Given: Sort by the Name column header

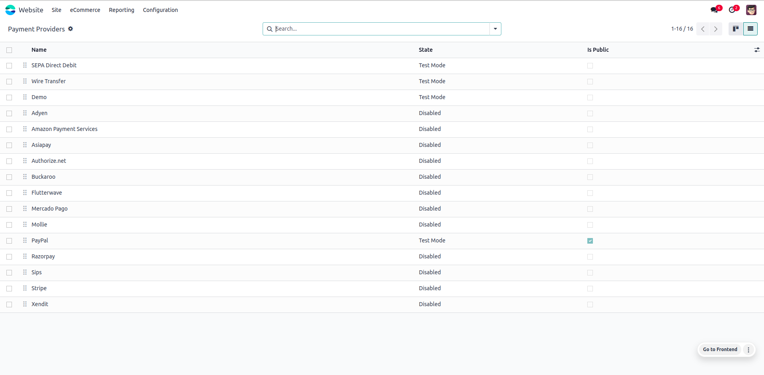Looking at the screenshot, I should click(x=39, y=50).
